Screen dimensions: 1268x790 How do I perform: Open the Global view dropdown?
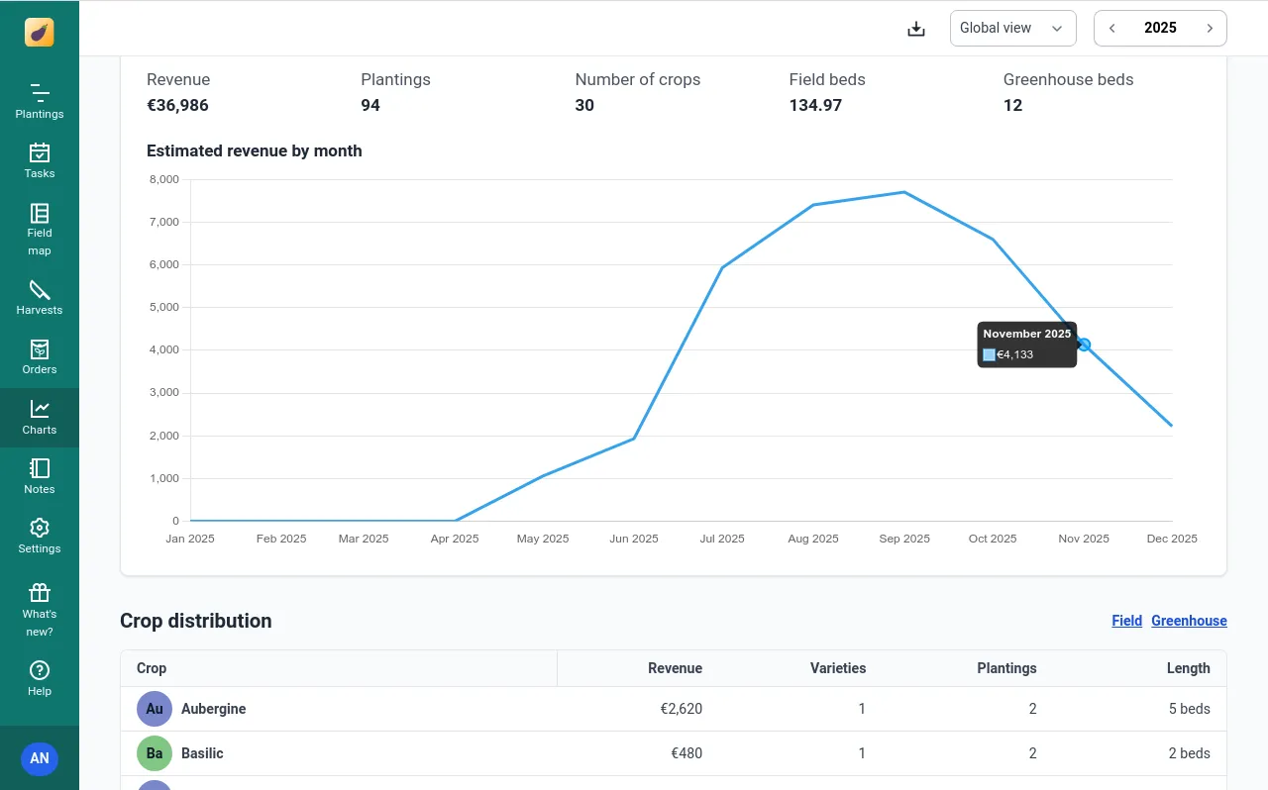[x=1012, y=28]
